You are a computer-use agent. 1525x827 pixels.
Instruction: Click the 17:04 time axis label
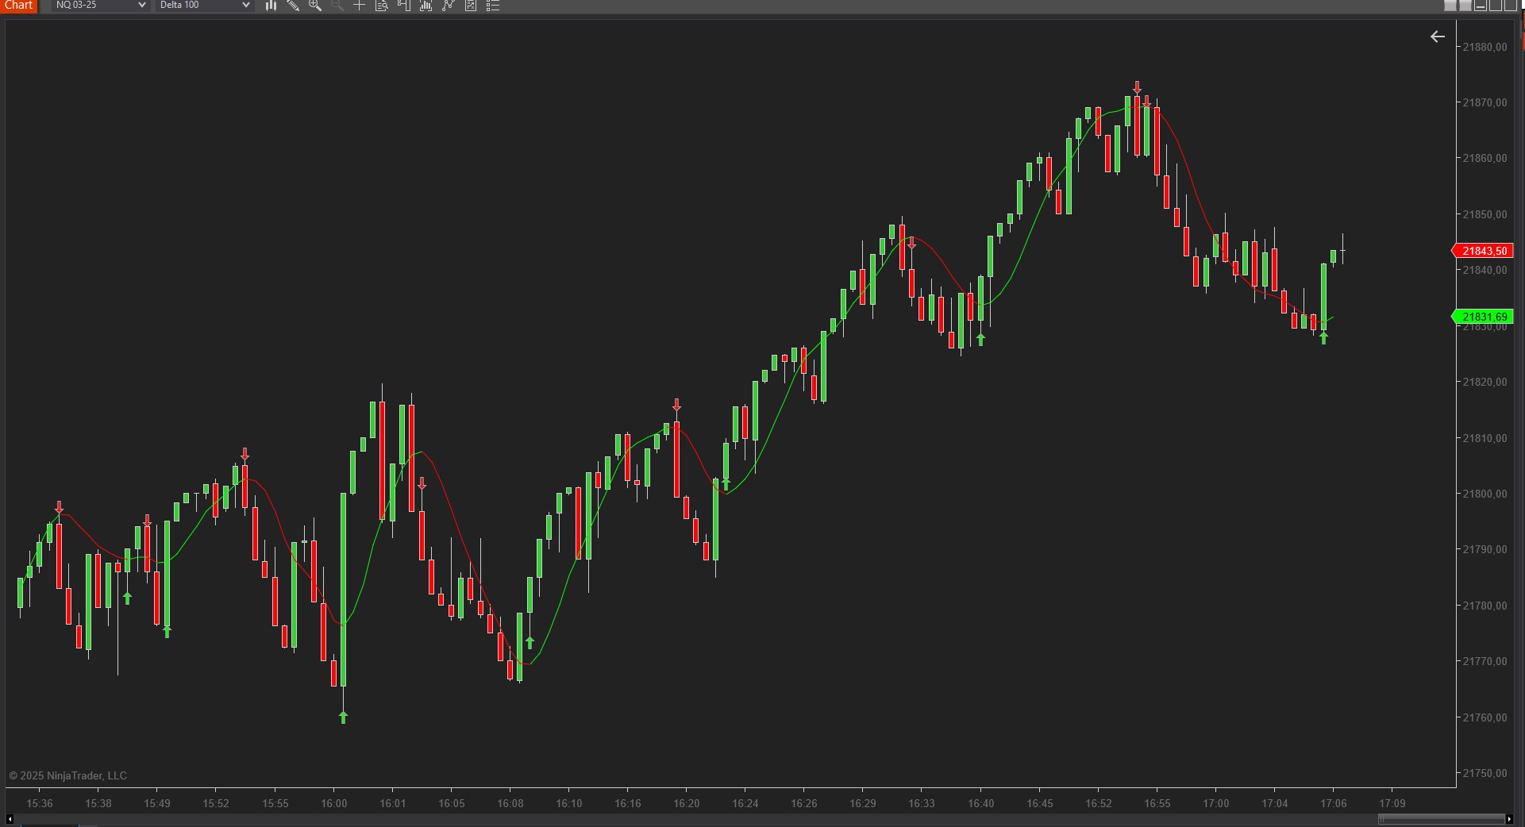[1275, 803]
